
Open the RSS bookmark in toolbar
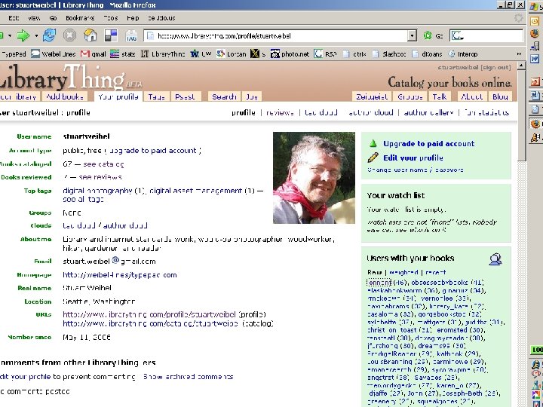coord(325,54)
